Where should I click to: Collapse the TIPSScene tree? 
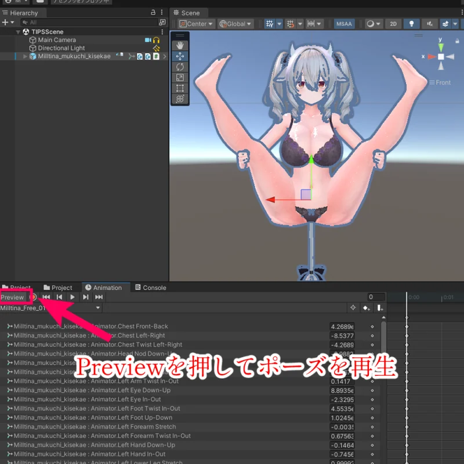pyautogui.click(x=18, y=32)
